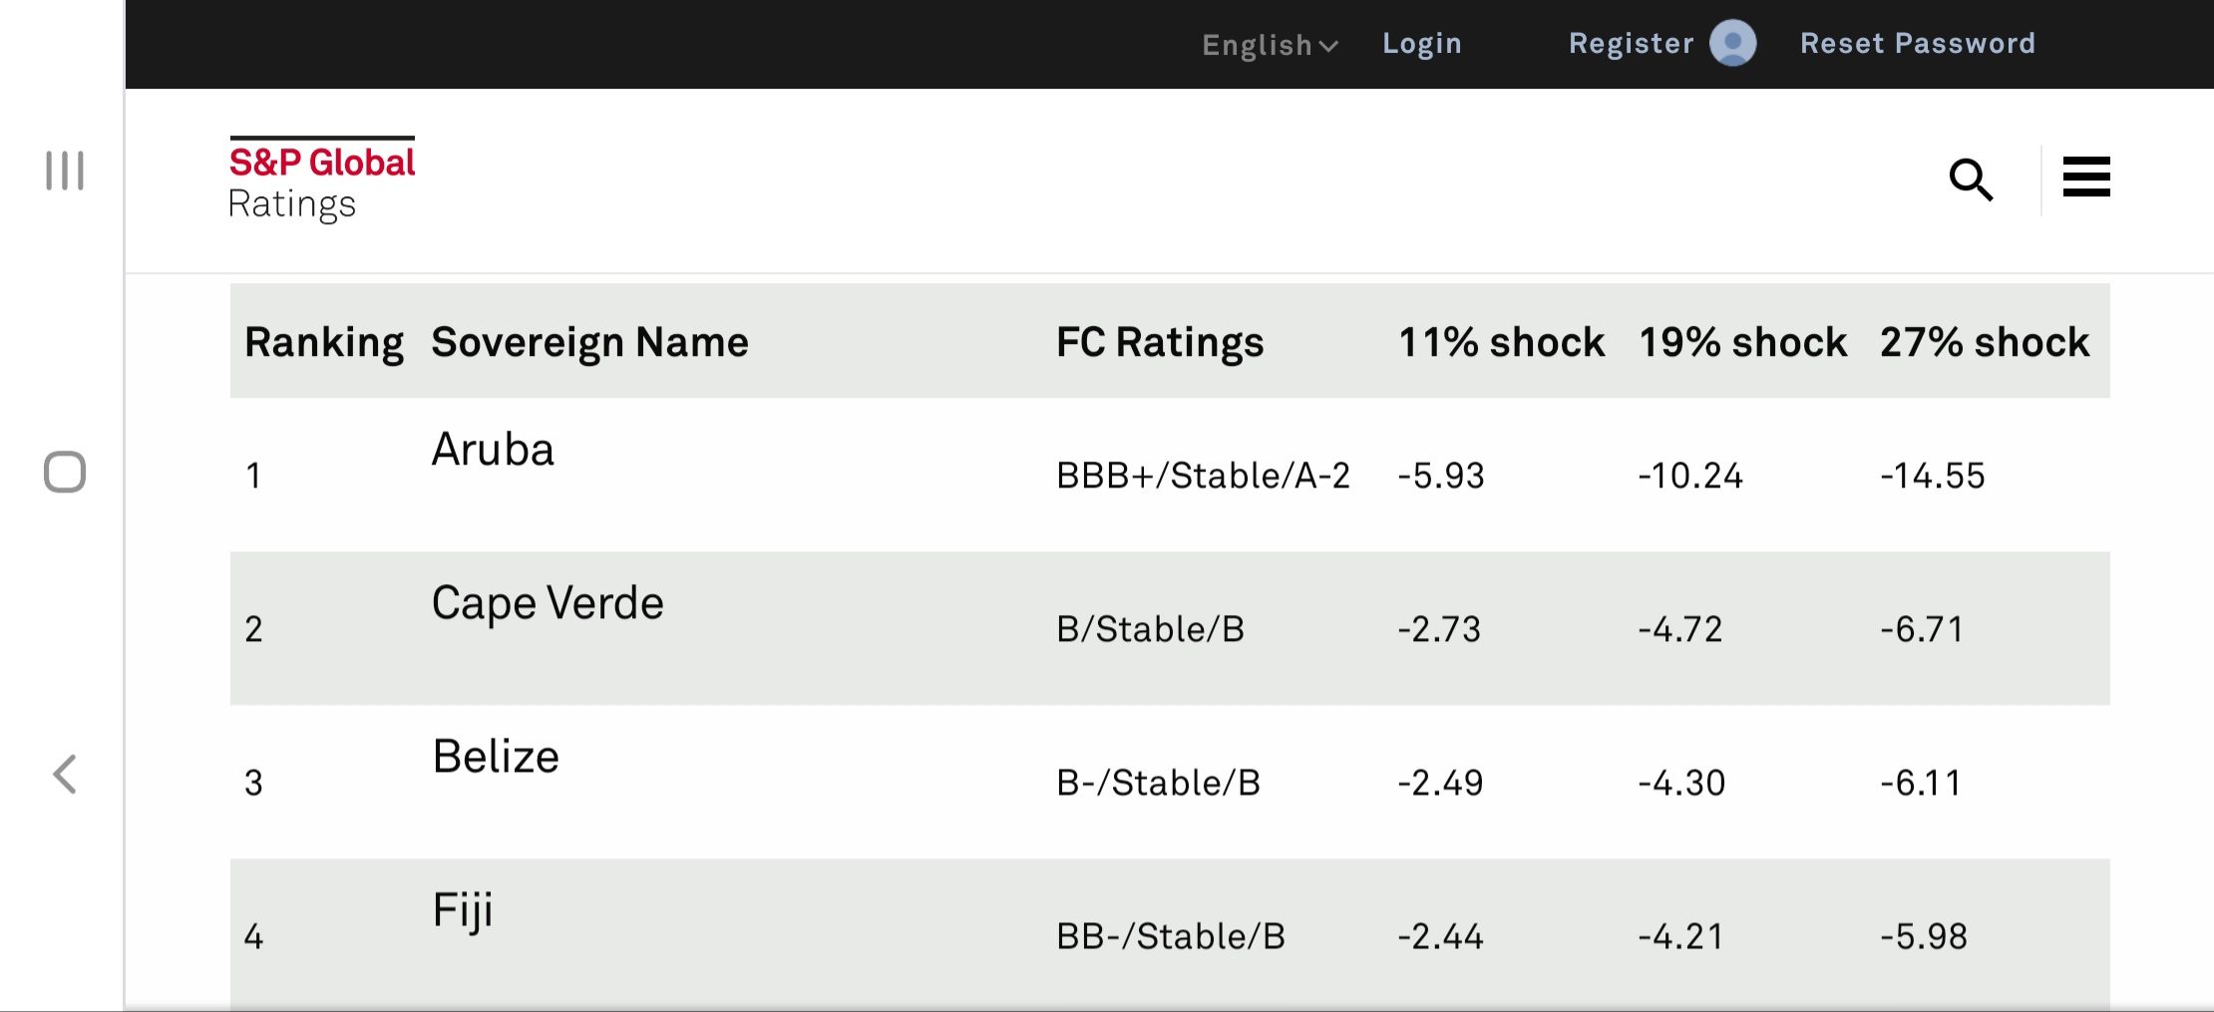The width and height of the screenshot is (2214, 1012).
Task: Select the Aruba sovereign name
Action: [x=493, y=450]
